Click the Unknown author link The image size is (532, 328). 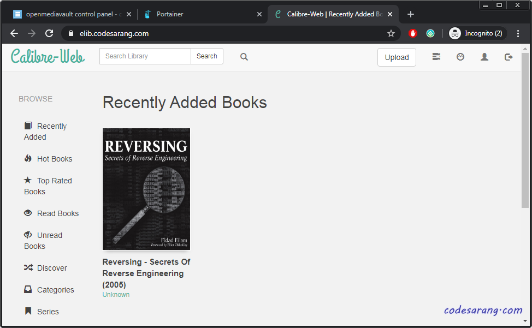[x=116, y=295]
